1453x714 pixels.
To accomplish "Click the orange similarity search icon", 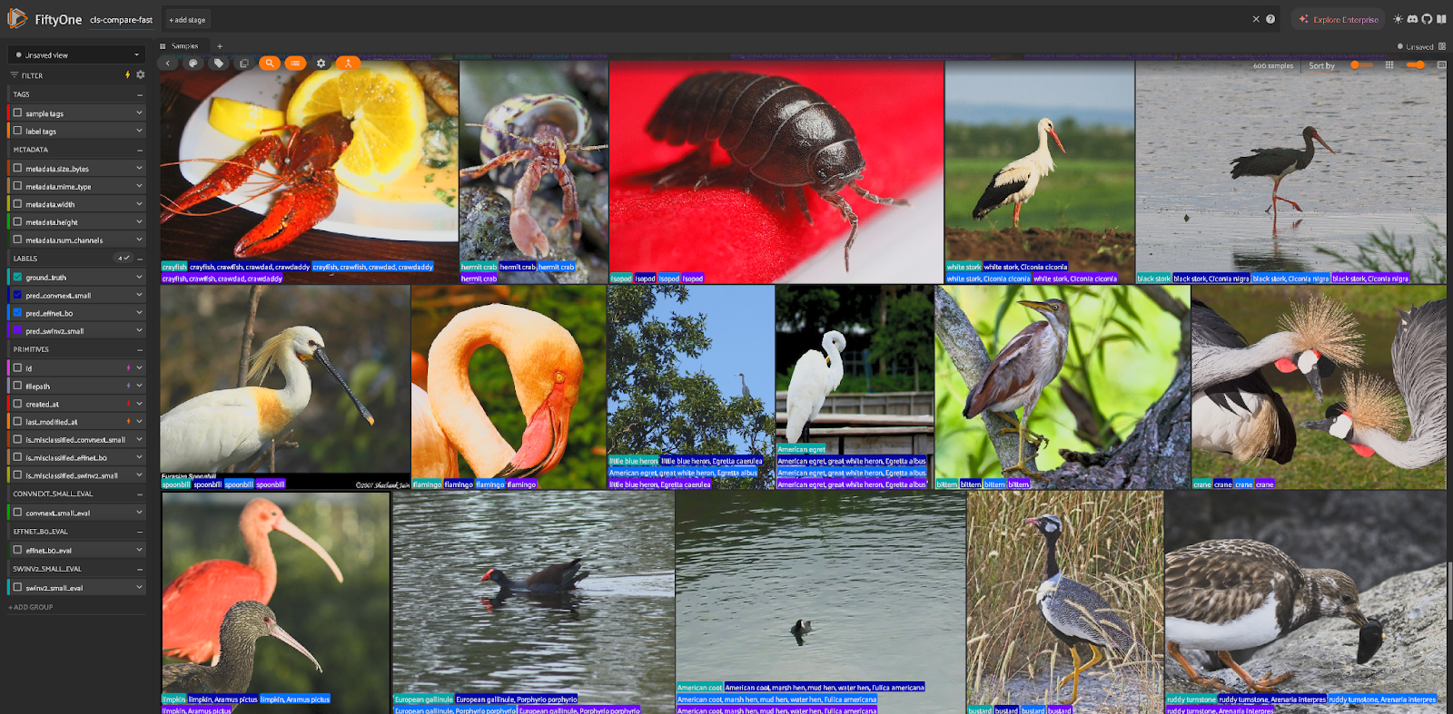I will pos(270,64).
